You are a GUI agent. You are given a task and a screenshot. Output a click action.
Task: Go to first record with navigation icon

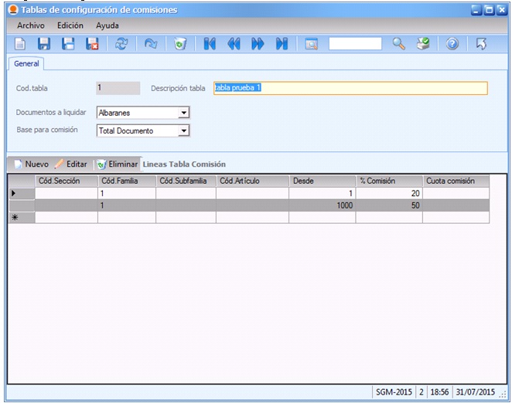209,44
